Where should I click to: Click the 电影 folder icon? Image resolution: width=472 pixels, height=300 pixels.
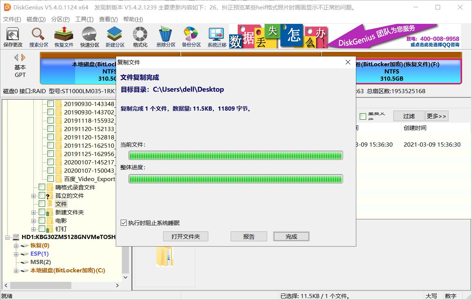point(50,220)
